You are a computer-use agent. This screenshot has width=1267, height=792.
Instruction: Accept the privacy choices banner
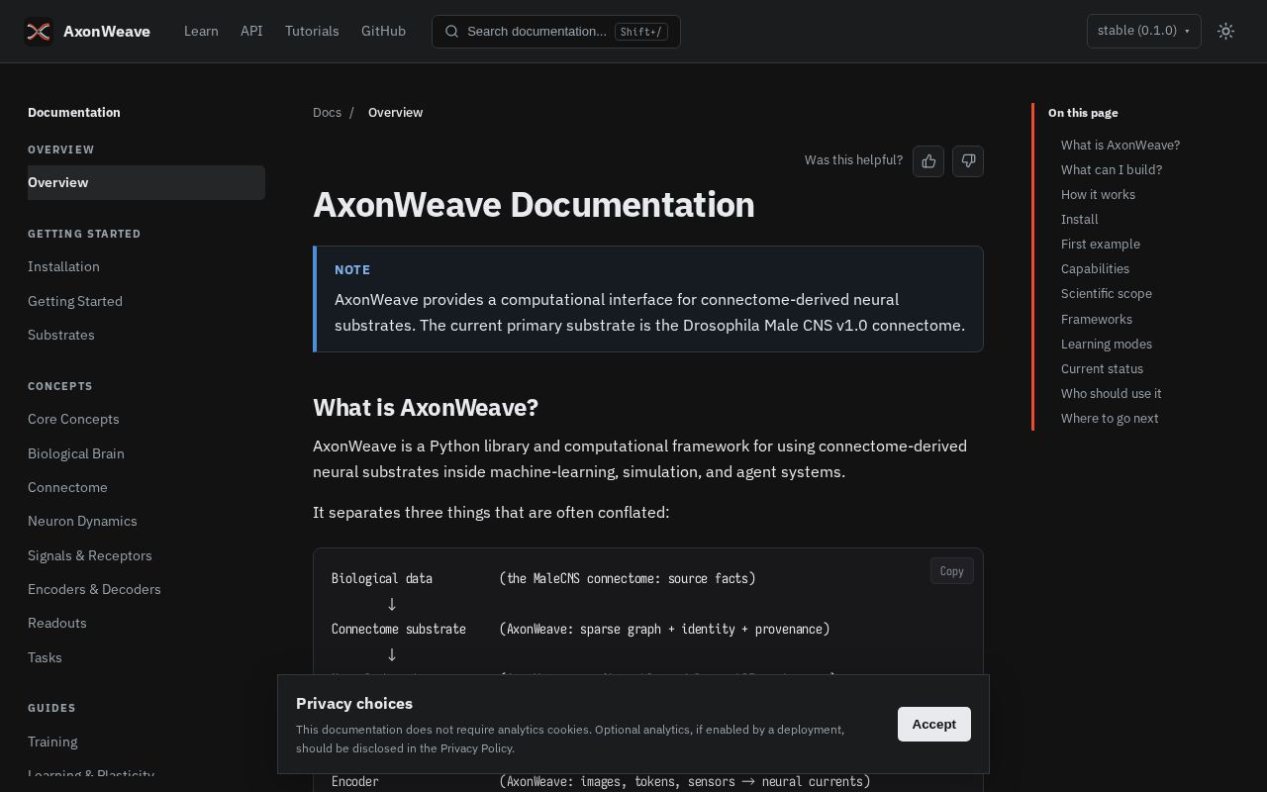click(933, 724)
